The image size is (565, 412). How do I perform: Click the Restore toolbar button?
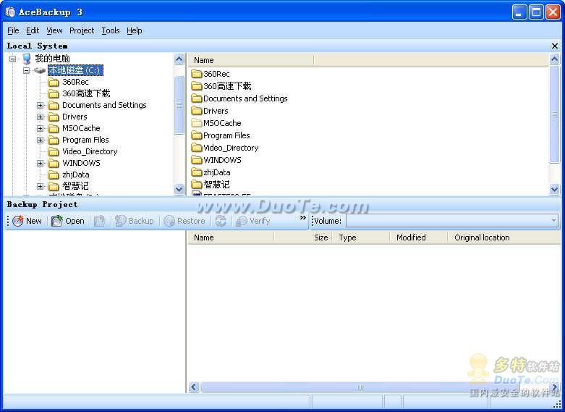(184, 221)
